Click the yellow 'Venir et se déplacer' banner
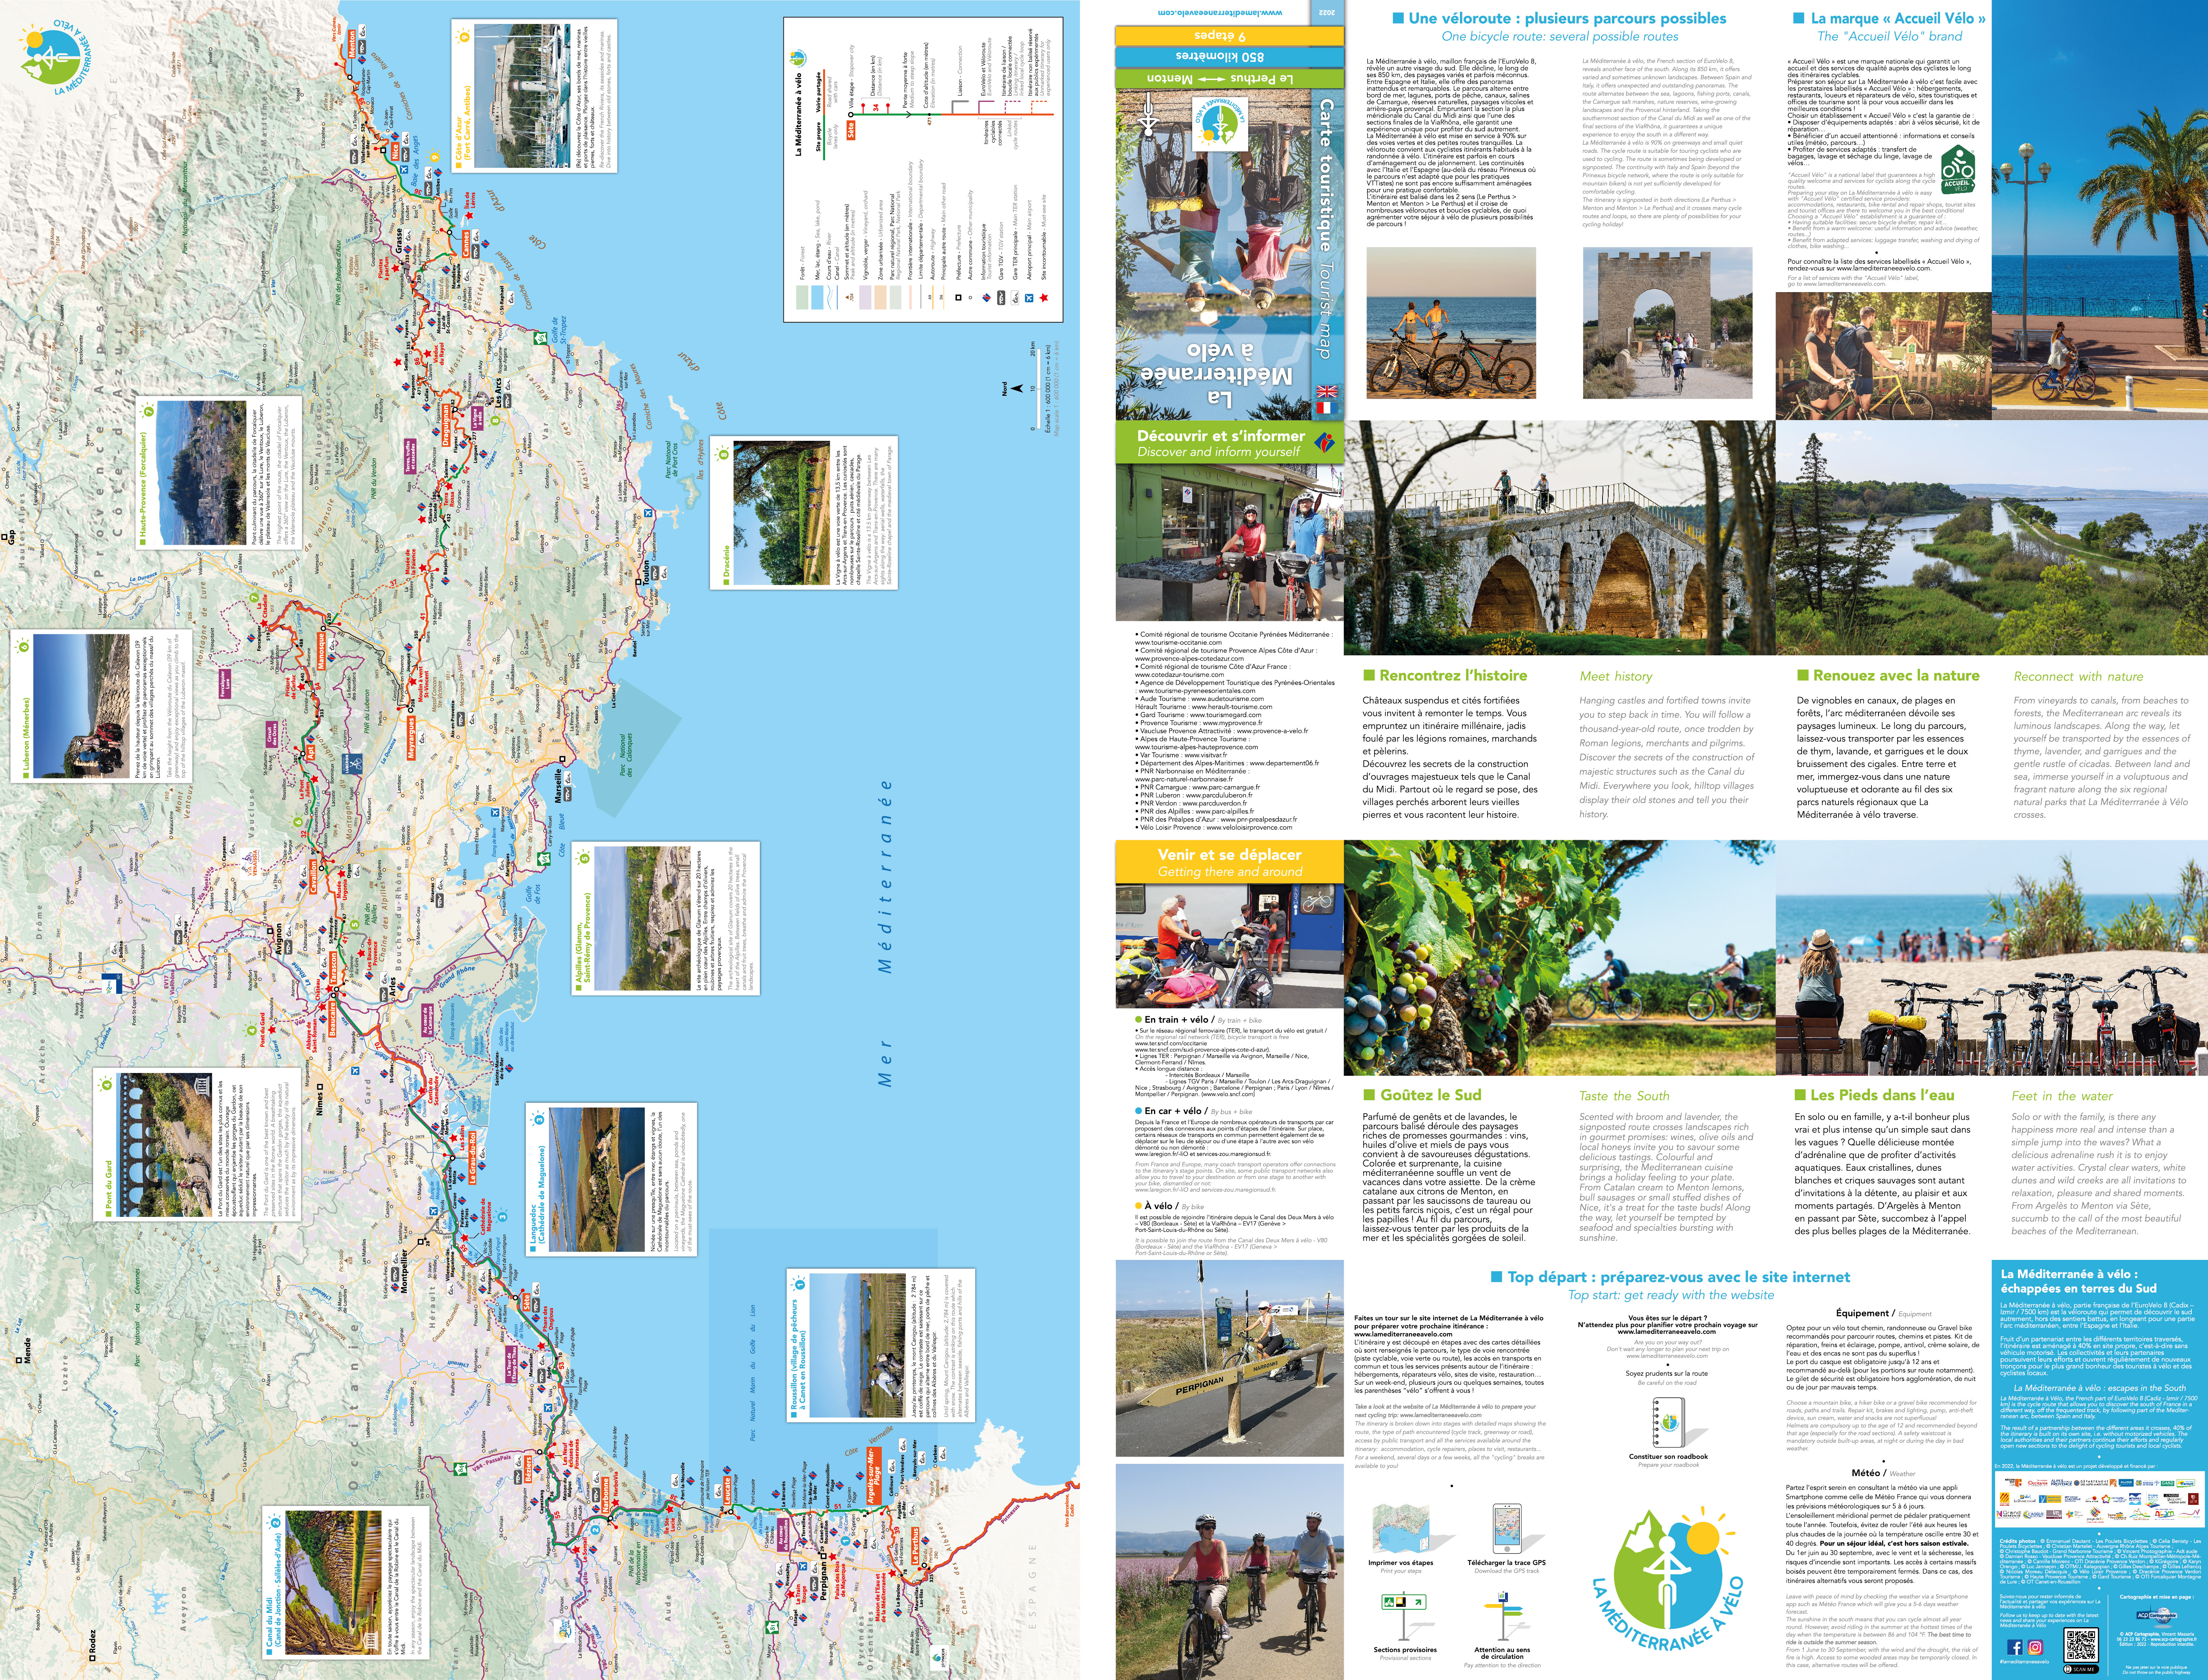2208x1680 pixels. (1229, 862)
